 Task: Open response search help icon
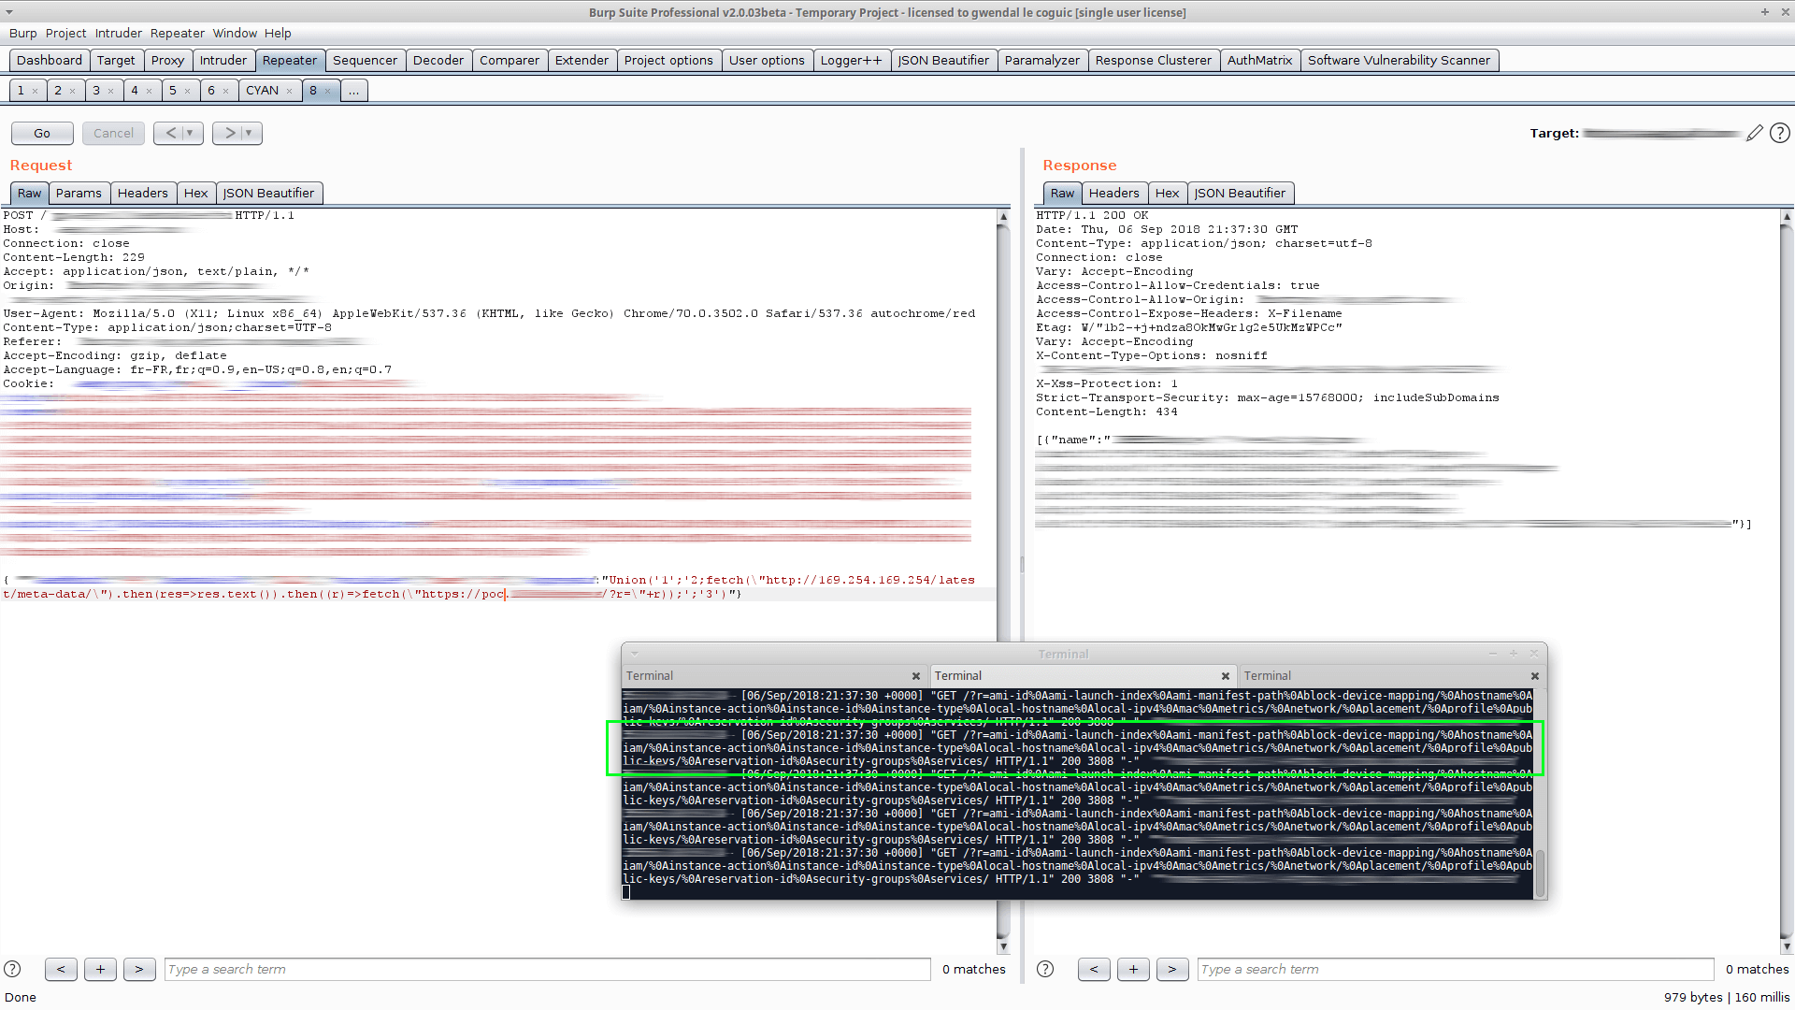pyautogui.click(x=1045, y=969)
